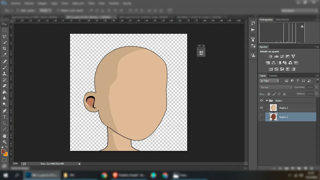
Task: Select the Polygonal Lasso tool
Action: (x=4, y=36)
